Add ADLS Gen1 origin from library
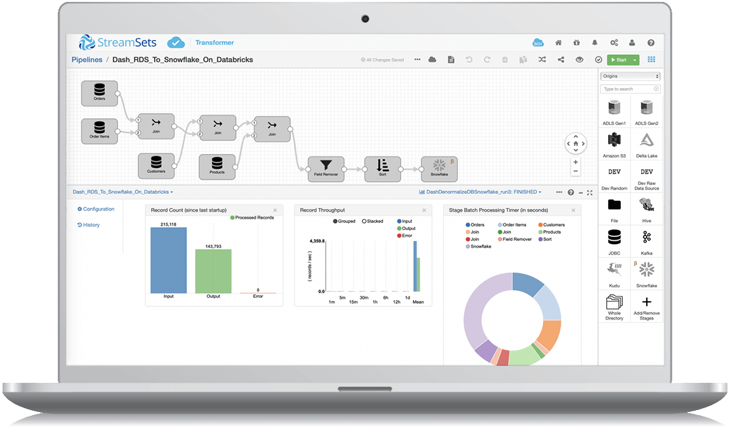 click(x=614, y=112)
